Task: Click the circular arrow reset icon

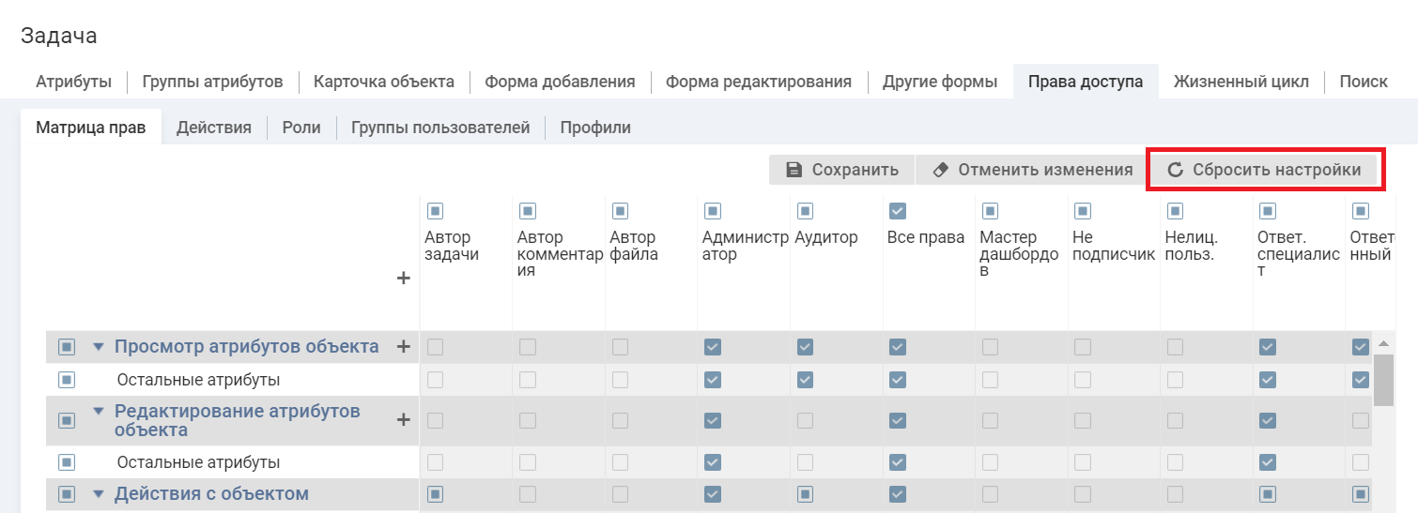Action: 1175,170
